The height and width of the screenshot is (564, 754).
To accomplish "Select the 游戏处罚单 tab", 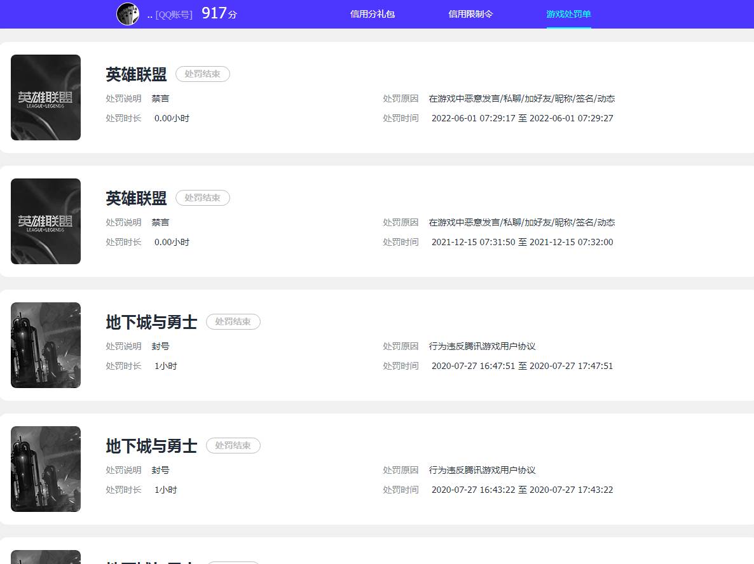I will (568, 13).
